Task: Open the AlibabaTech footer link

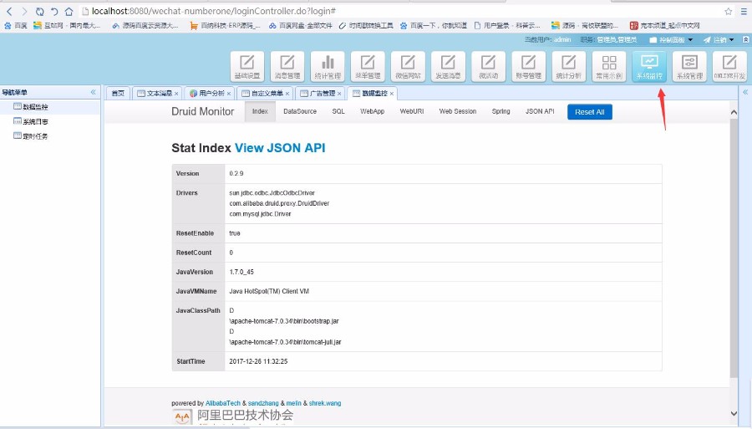Action: tap(223, 403)
